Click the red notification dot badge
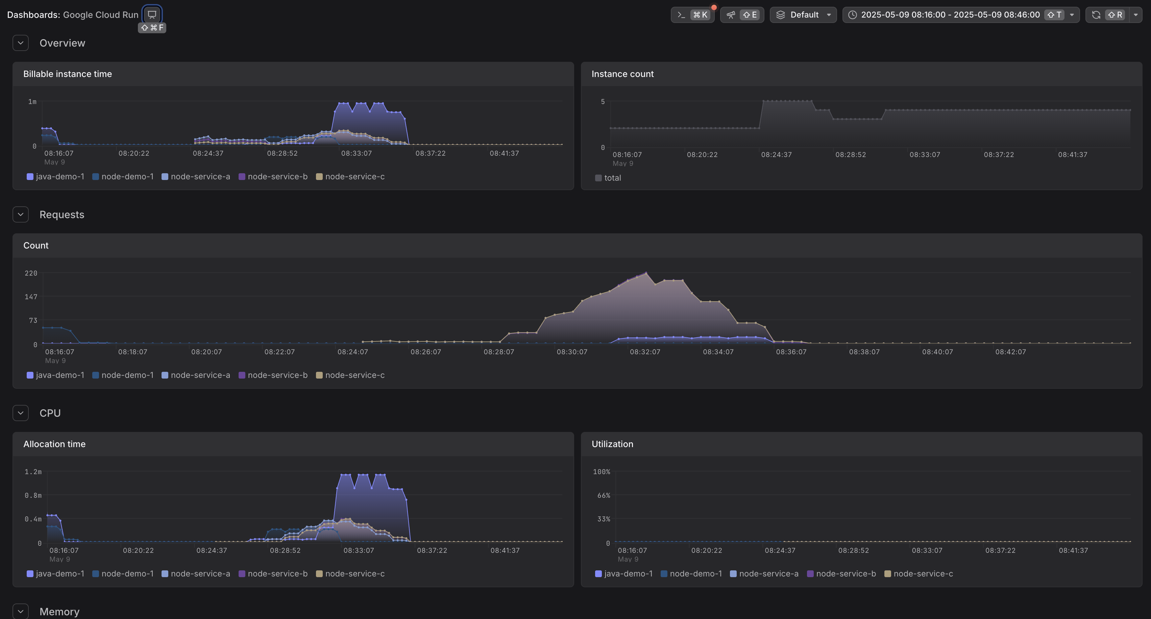1151x619 pixels. [714, 7]
